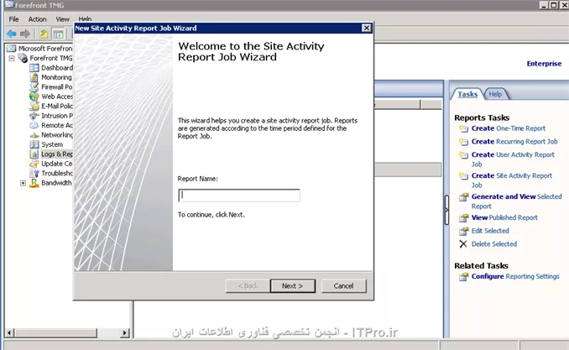Select Intrusion Prevention System icon
This screenshot has height=350, width=569.
tap(34, 116)
